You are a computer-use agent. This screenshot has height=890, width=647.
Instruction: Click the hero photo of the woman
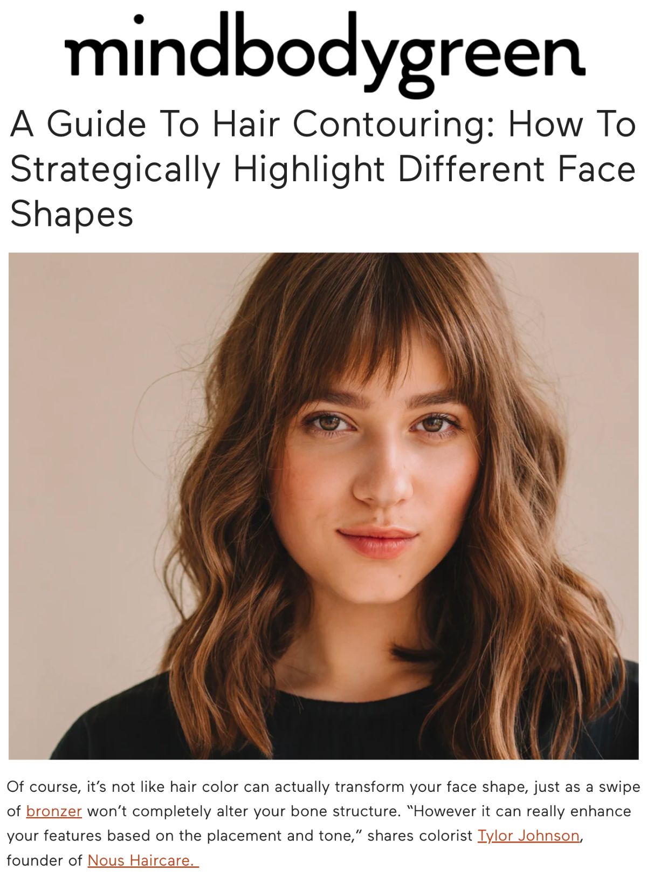pos(323,506)
